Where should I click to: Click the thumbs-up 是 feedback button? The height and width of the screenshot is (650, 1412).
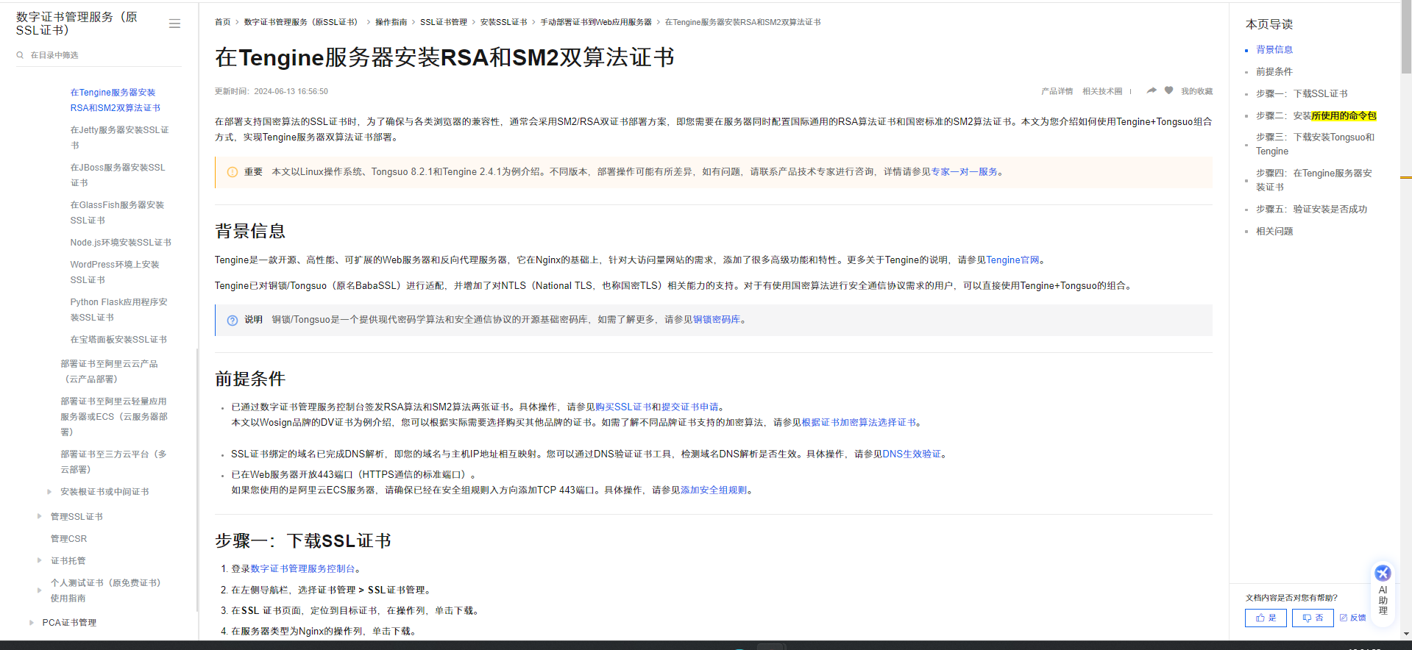click(1266, 618)
